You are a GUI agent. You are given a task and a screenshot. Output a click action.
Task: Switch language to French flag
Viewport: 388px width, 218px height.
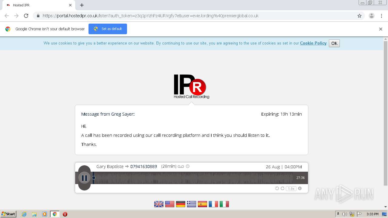[x=213, y=204]
